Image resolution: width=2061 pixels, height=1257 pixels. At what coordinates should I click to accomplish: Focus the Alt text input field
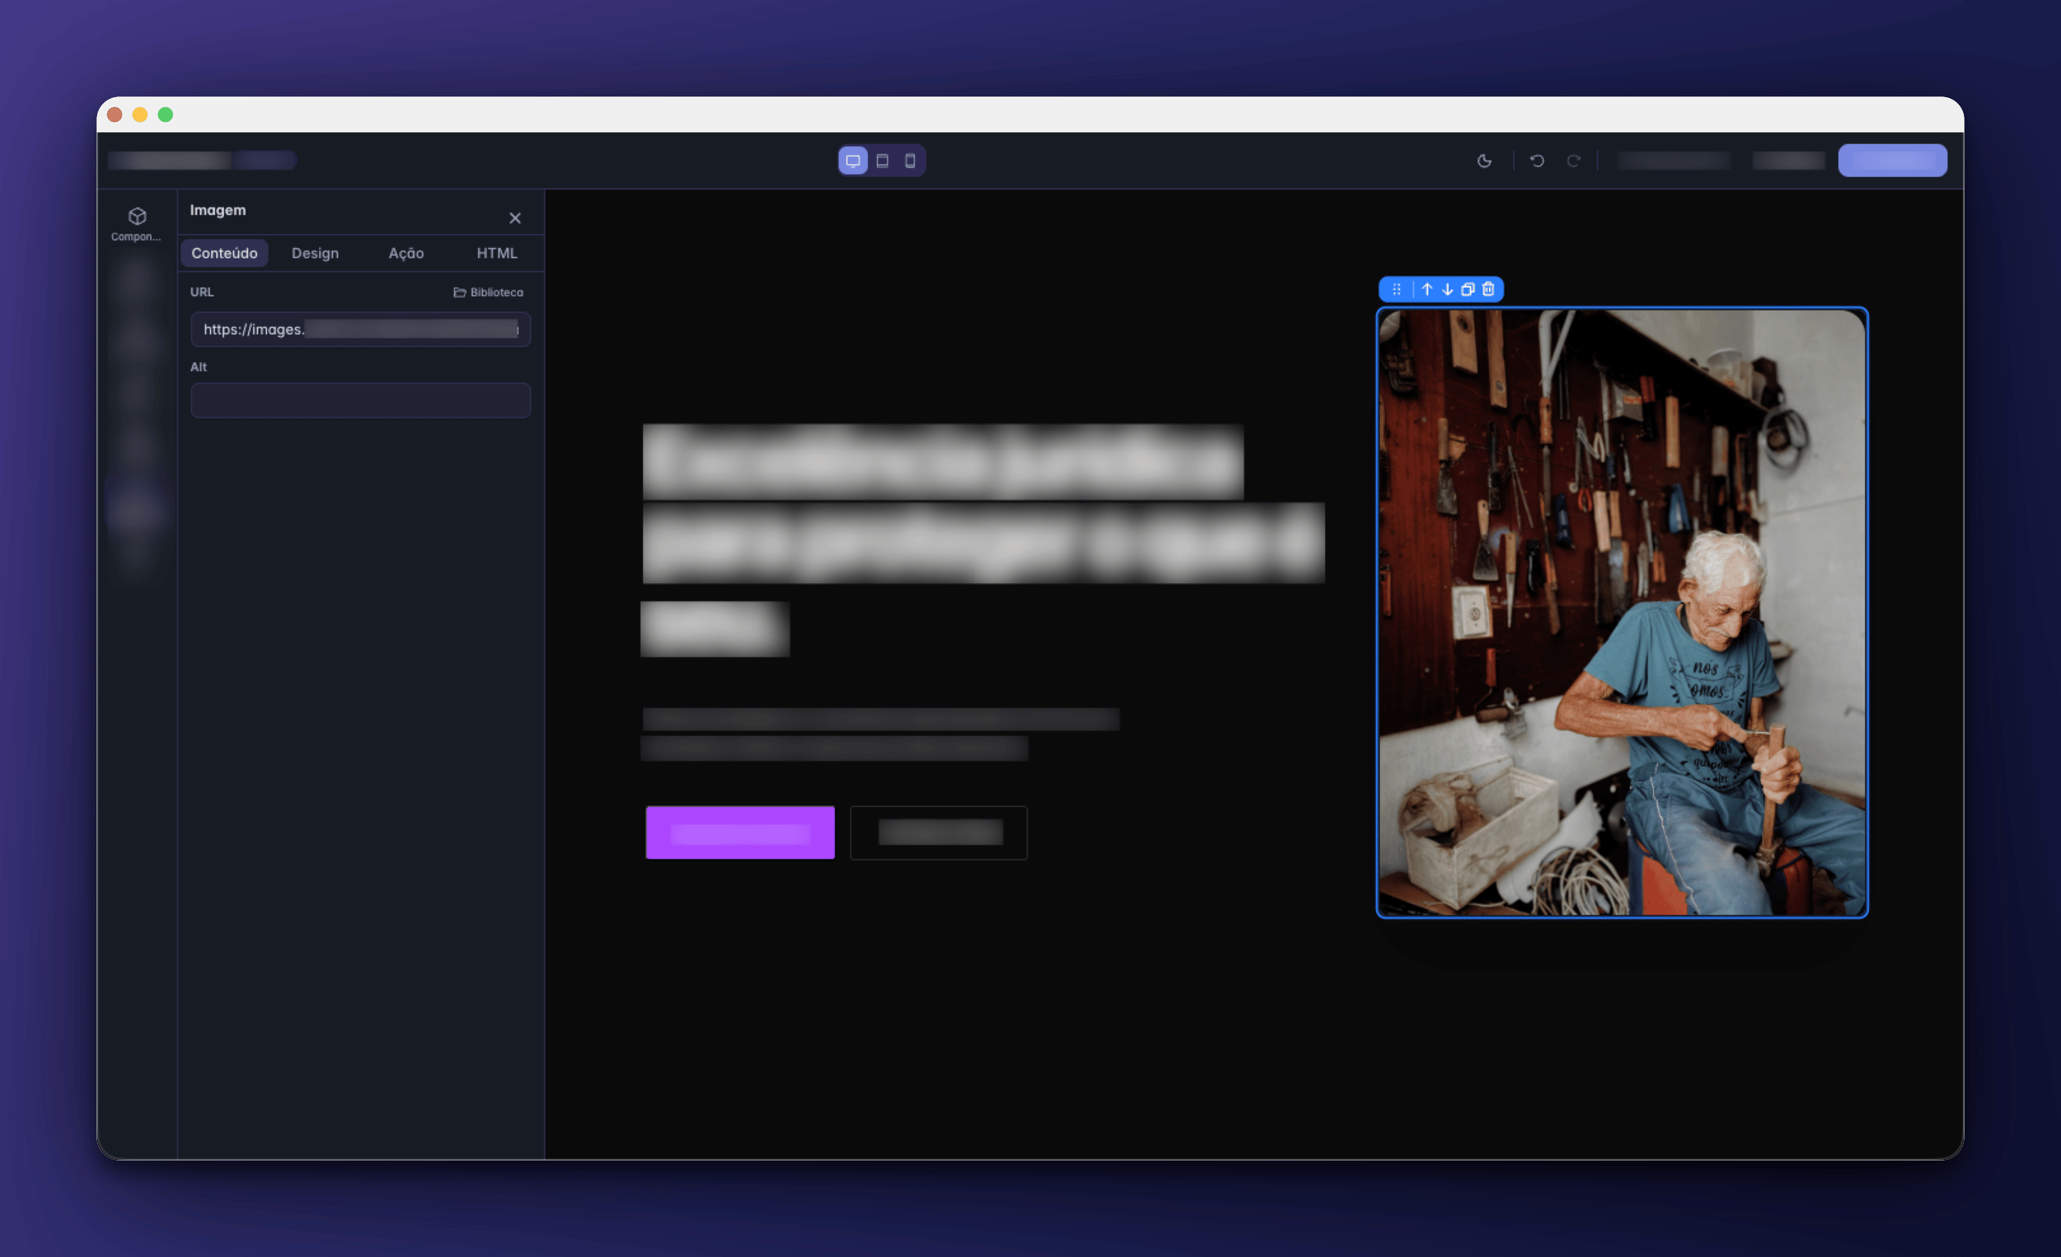(x=361, y=401)
